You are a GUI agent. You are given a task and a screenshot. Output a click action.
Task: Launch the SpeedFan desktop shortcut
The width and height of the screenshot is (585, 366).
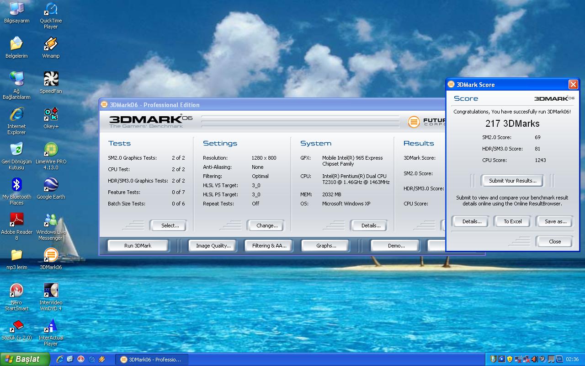pos(51,83)
